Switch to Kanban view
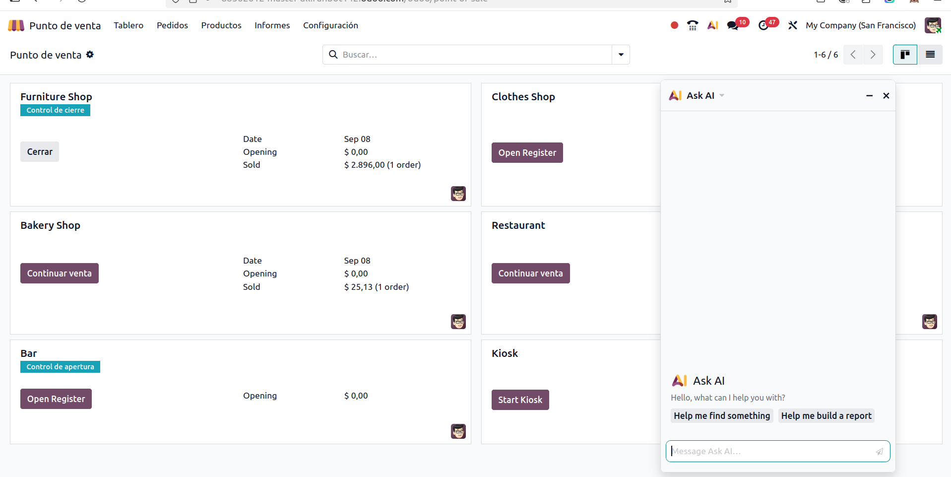 coord(905,55)
